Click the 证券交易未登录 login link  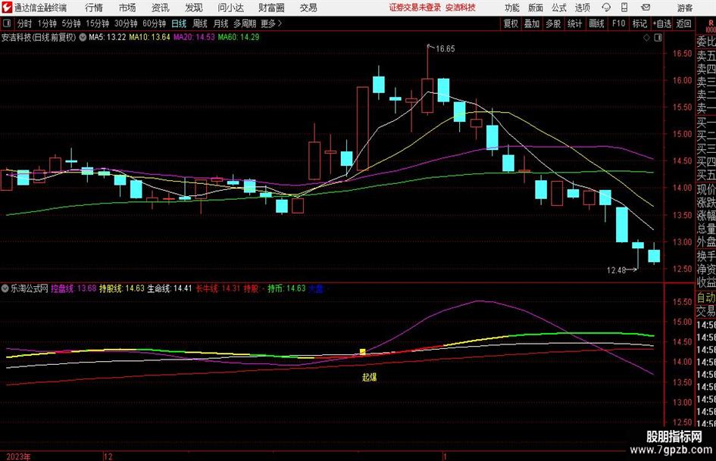pyautogui.click(x=415, y=8)
